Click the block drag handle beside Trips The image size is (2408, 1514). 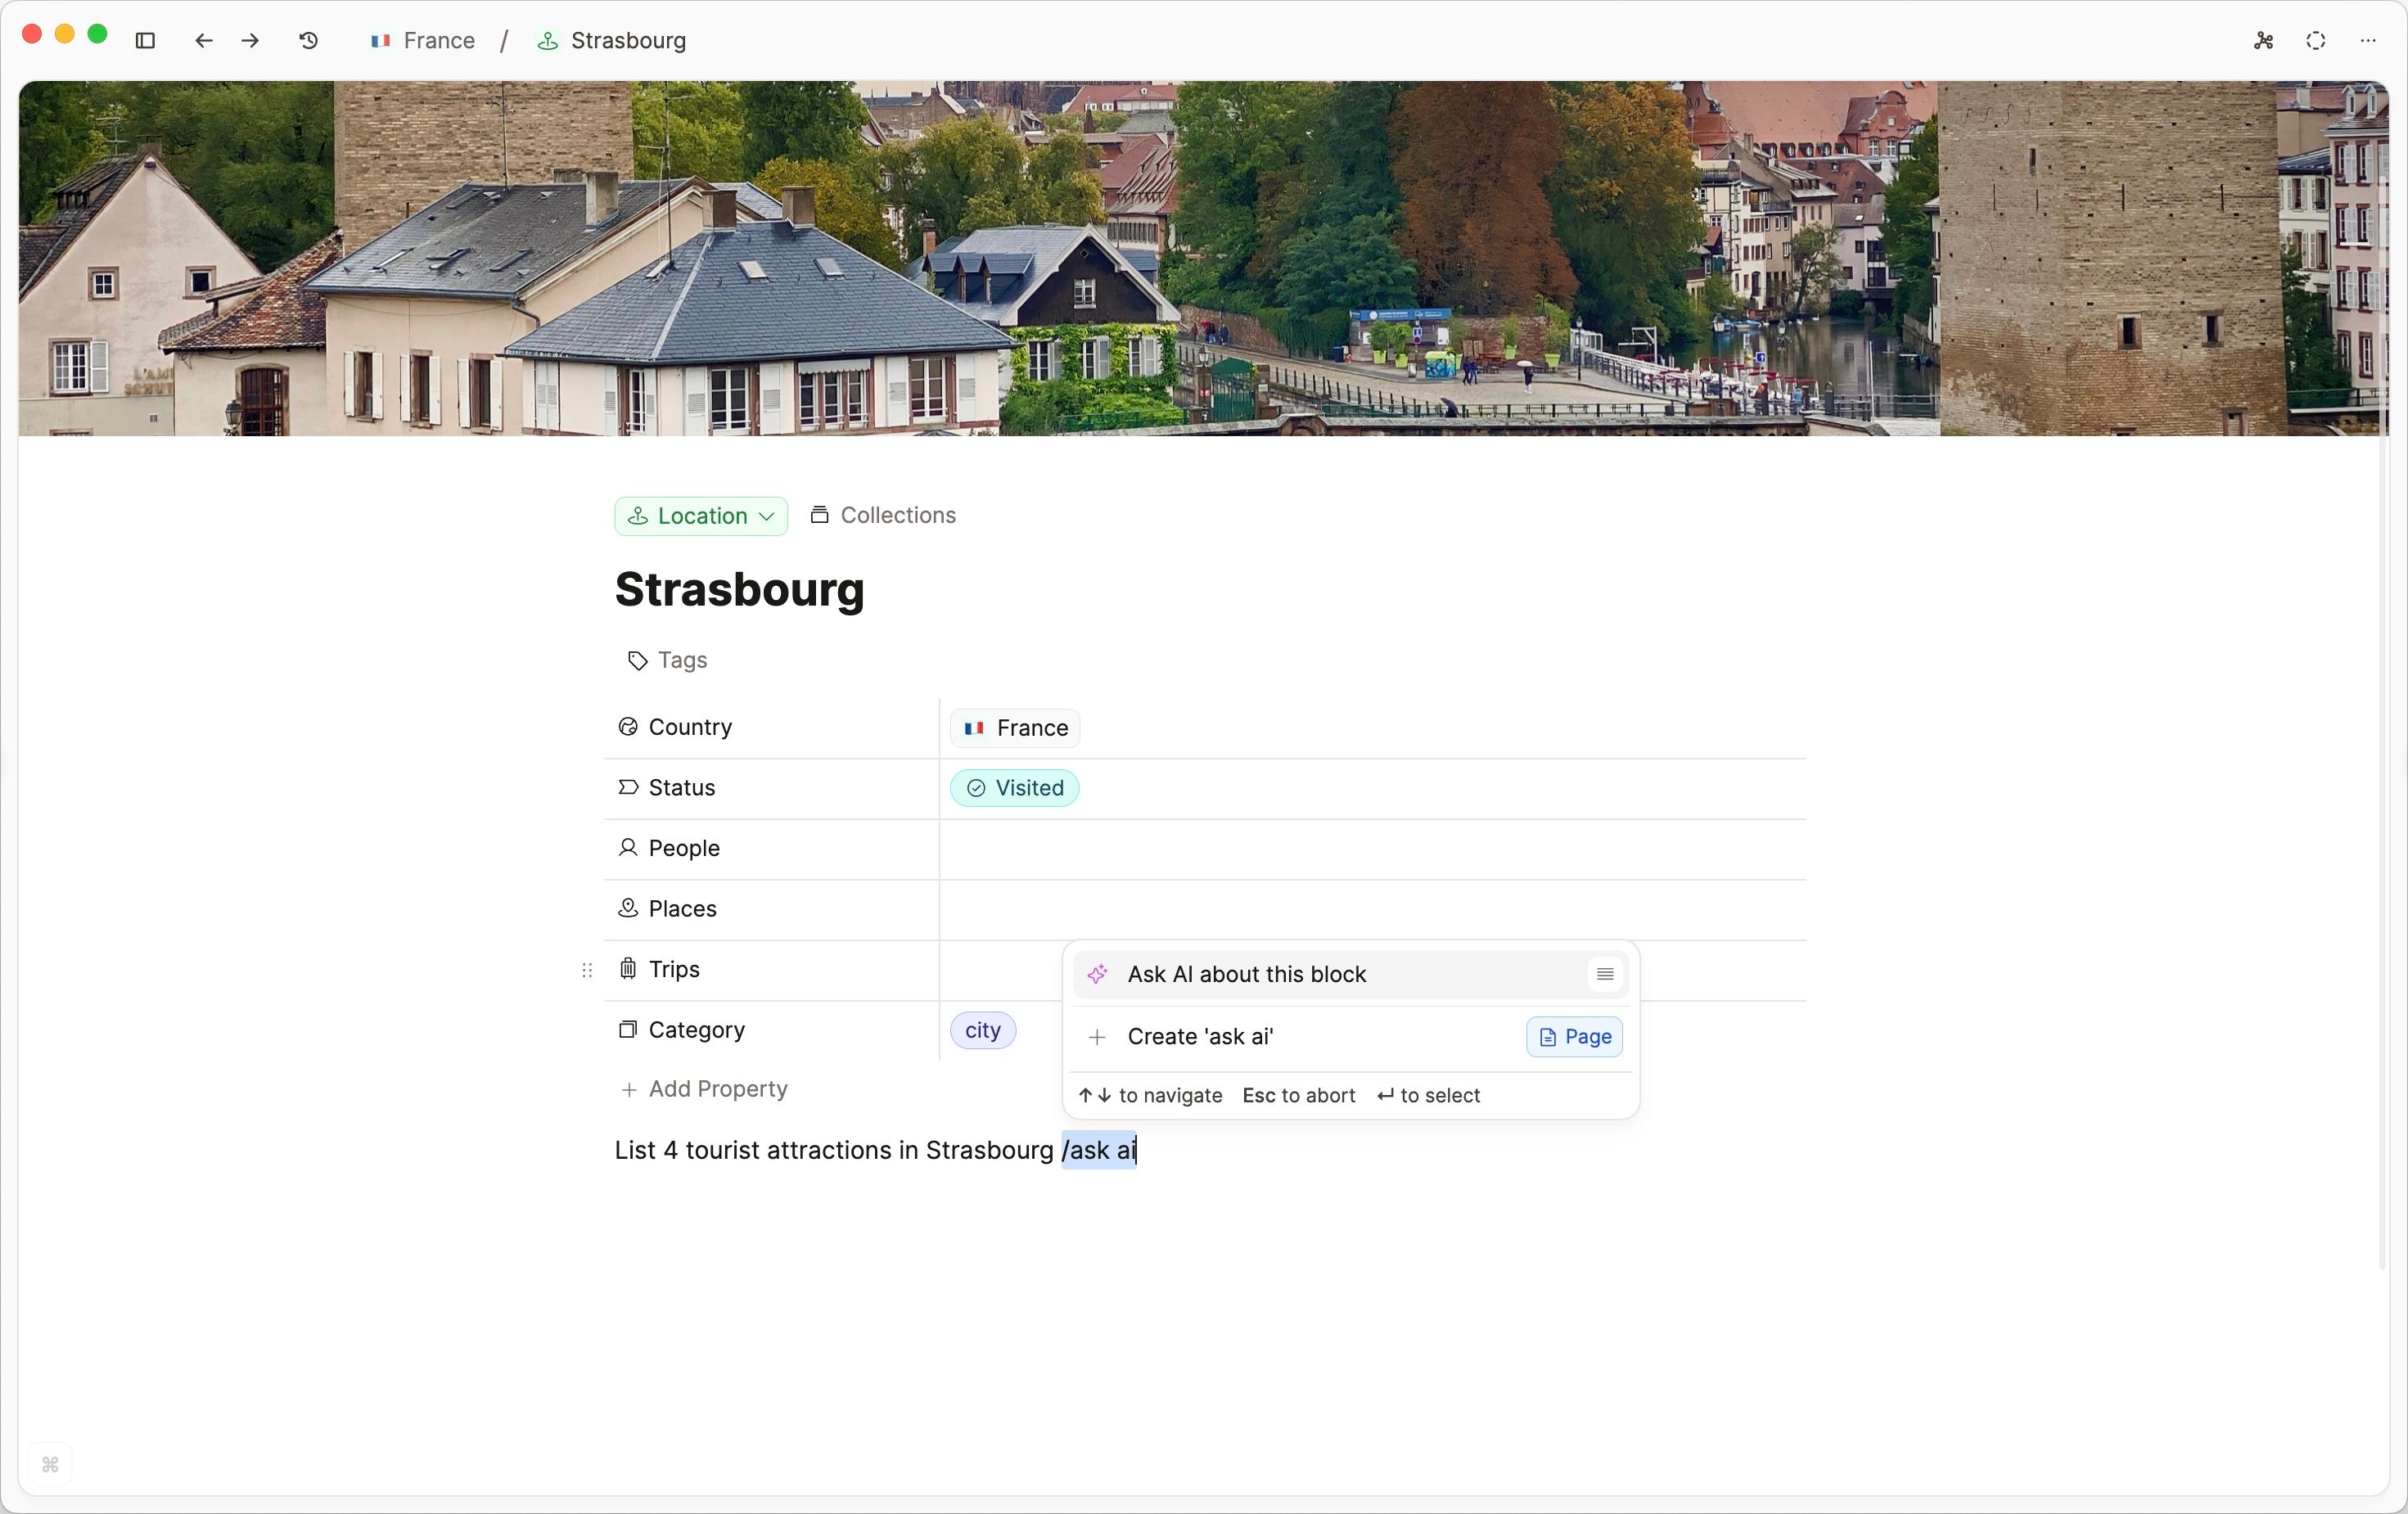pyautogui.click(x=587, y=970)
